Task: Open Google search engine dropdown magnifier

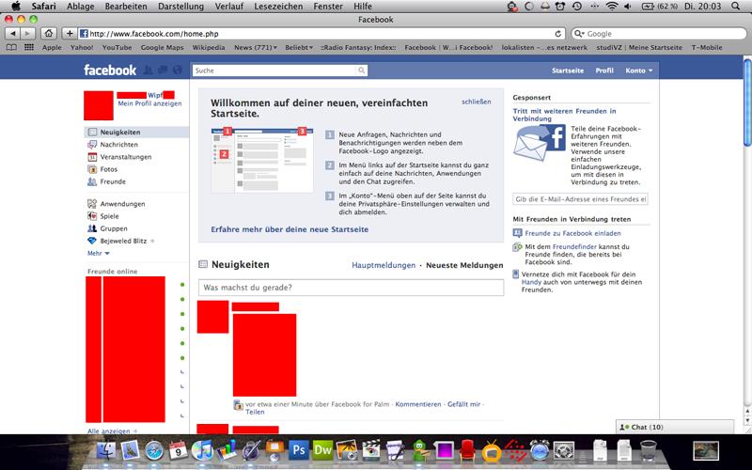Action: 579,34
